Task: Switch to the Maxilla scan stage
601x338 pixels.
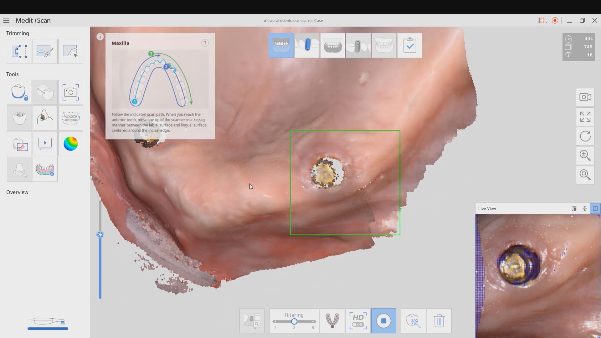Action: tap(281, 45)
